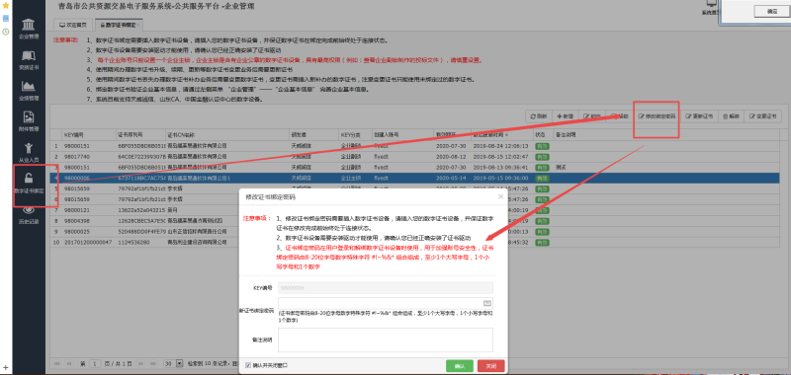Open the book icon section in sidebar
The height and width of the screenshot is (375, 791).
click(x=29, y=59)
